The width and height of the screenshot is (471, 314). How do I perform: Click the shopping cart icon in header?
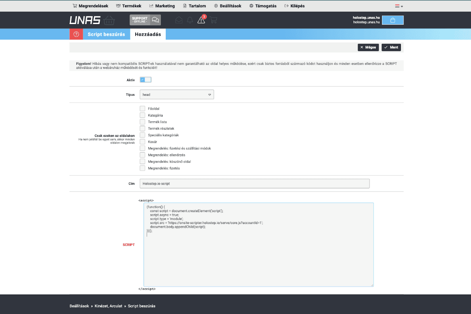(213, 20)
